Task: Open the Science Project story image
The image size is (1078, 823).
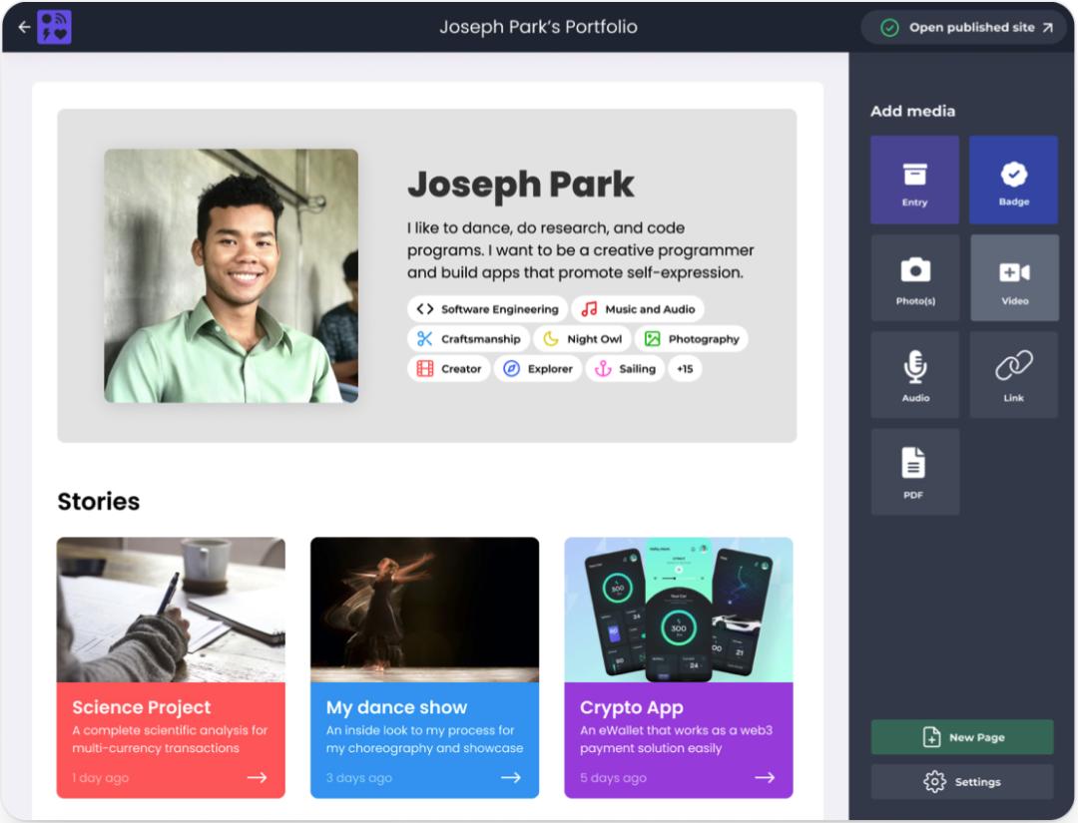Action: click(171, 611)
